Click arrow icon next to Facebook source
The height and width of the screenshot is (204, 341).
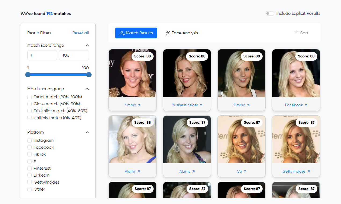306,105
